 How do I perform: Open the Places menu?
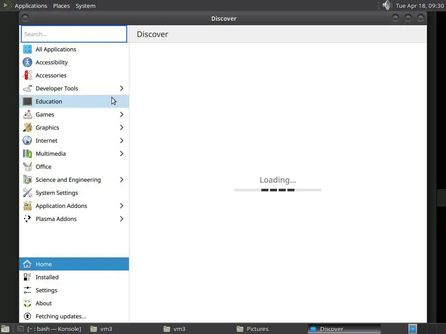click(x=61, y=6)
